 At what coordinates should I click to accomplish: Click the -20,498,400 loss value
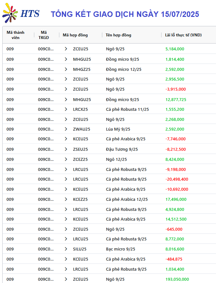coord(177,179)
